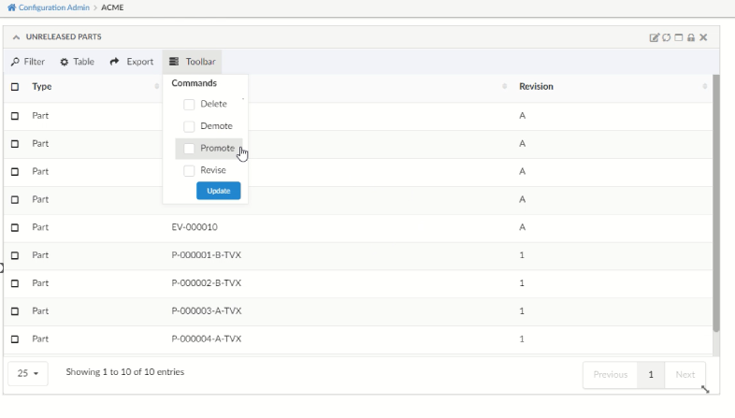The height and width of the screenshot is (418, 735).
Task: Click the widget window icon beside lock
Action: [679, 37]
